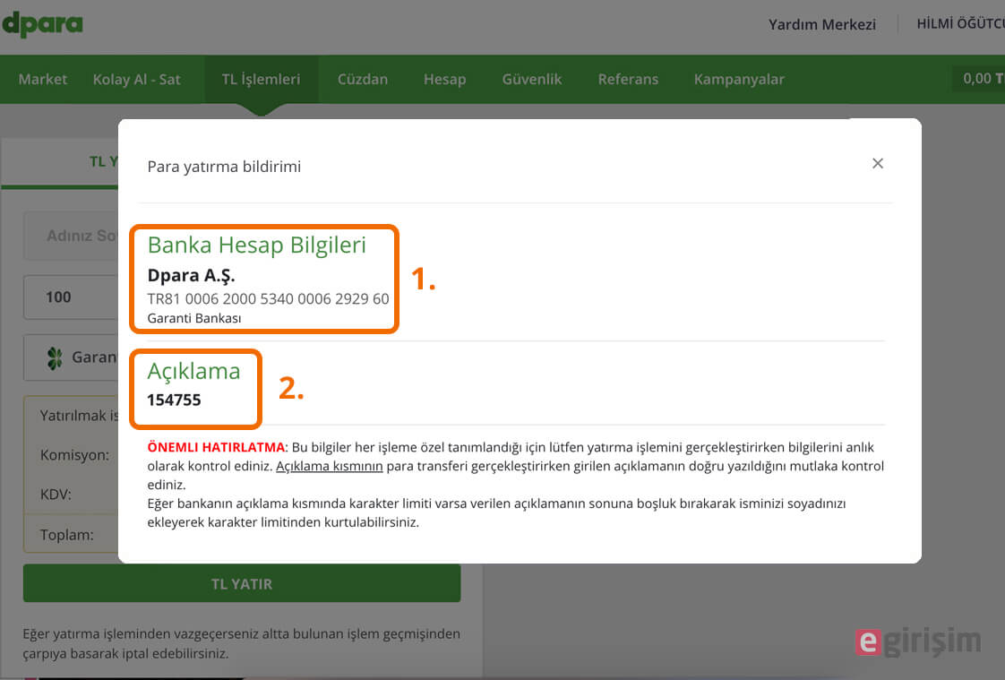
Task: Click the amount field showing 100
Action: tap(71, 297)
